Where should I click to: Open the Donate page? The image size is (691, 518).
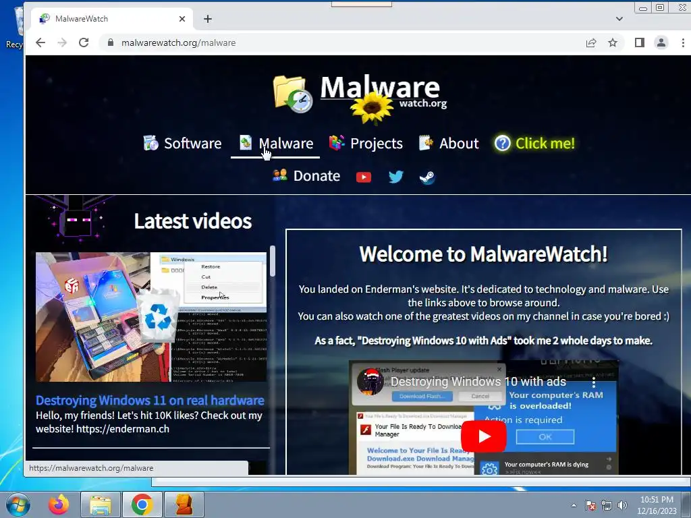click(x=306, y=176)
